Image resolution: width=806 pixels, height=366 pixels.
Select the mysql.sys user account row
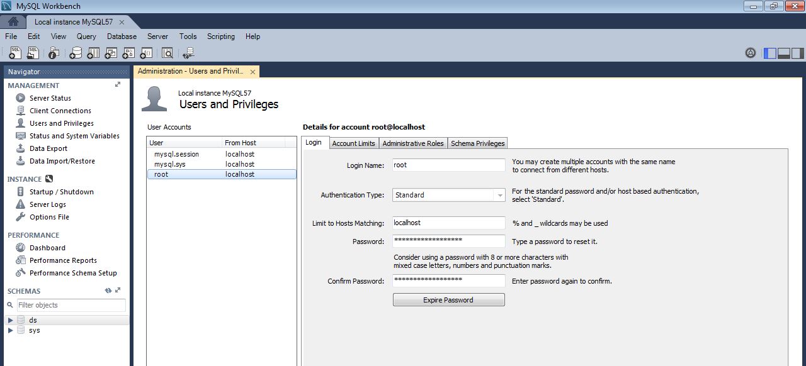coord(222,164)
